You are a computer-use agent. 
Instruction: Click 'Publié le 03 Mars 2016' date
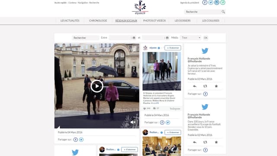pos(200,79)
